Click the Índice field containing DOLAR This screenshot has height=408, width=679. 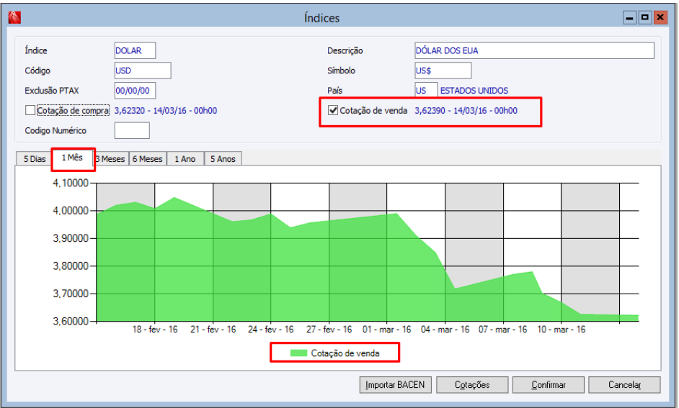pos(135,50)
